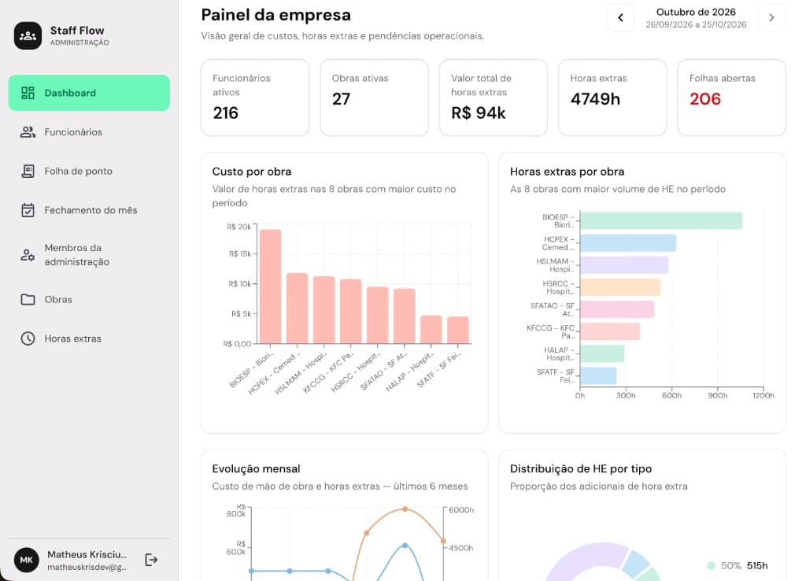Screen dimensions: 806x581
Task: Click the Painel da empresa heading
Action: click(276, 15)
